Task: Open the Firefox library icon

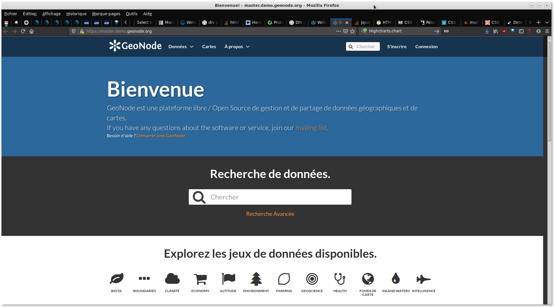Action: (495, 31)
